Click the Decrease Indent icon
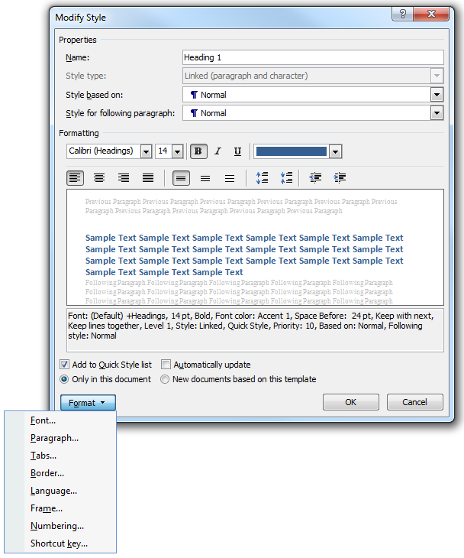 click(315, 177)
